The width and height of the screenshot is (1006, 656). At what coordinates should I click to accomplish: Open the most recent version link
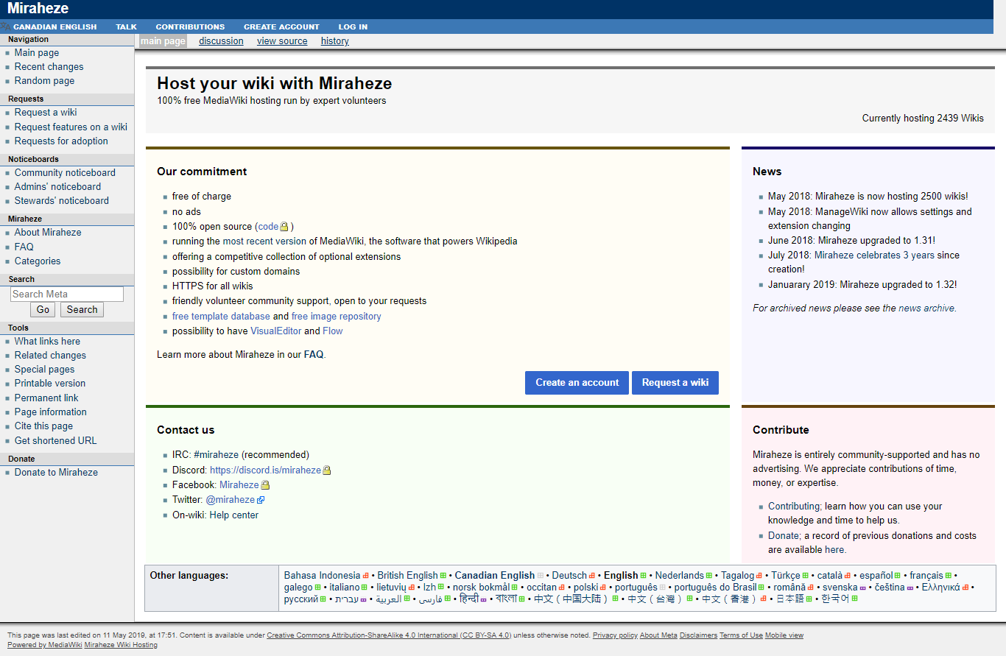[x=264, y=241]
